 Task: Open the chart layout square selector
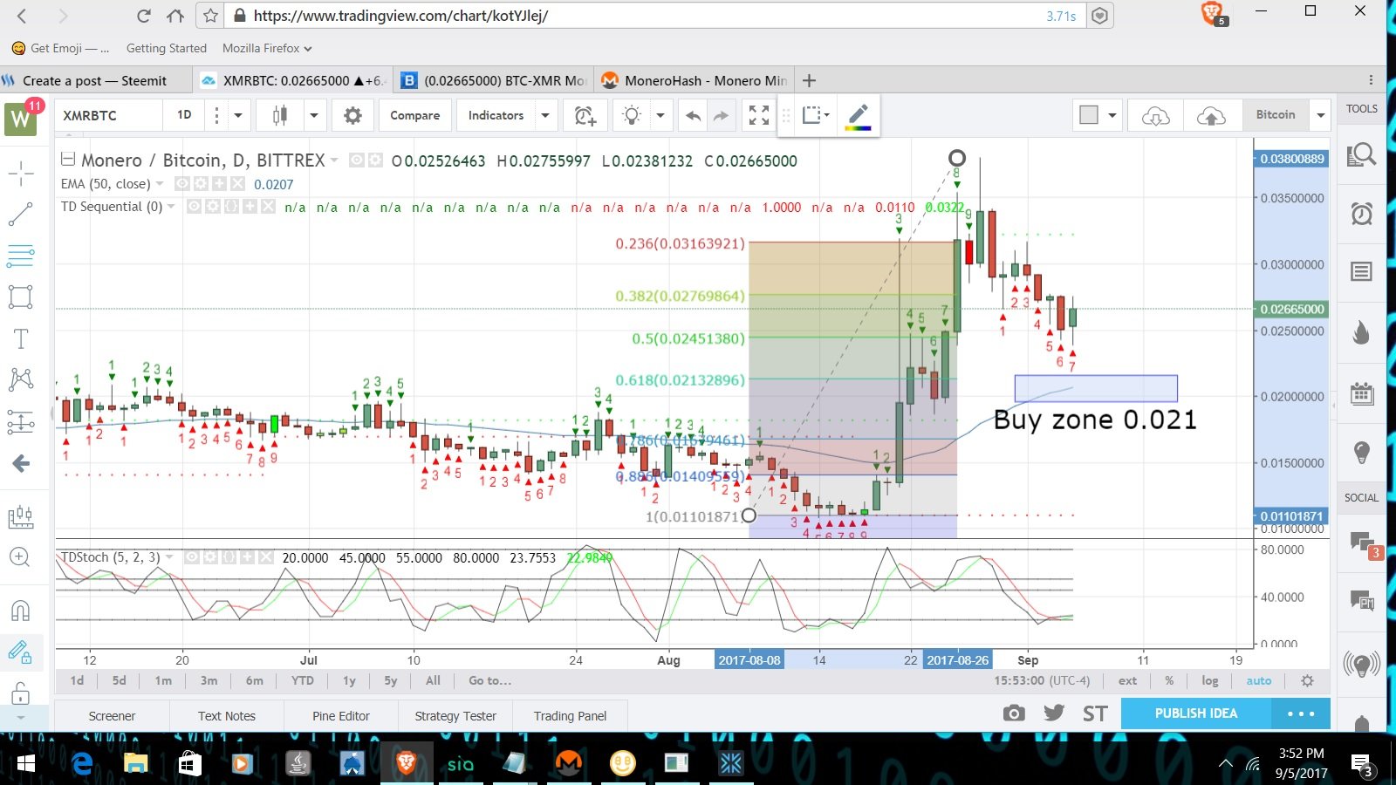pyautogui.click(x=1089, y=115)
